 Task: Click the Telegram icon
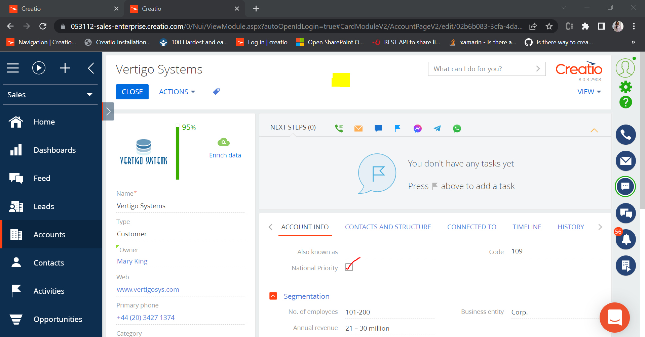click(437, 128)
